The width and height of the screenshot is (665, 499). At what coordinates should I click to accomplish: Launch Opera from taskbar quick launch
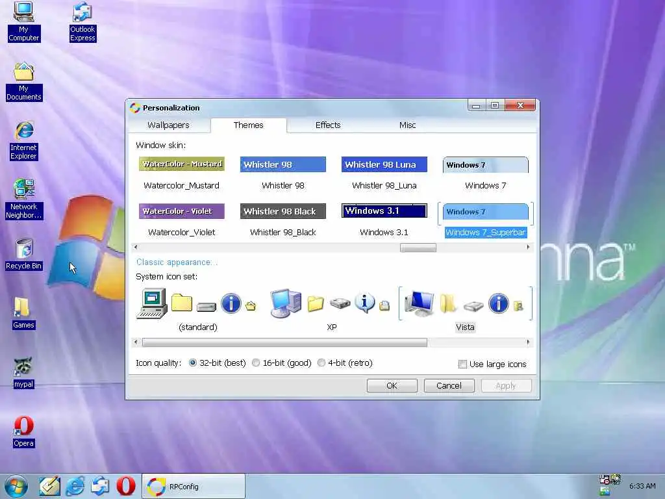[126, 486]
